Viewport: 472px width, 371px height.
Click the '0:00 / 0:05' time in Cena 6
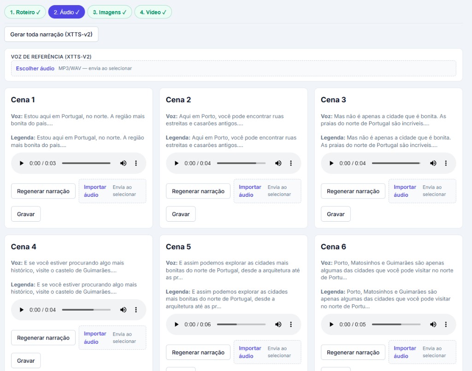(353, 324)
